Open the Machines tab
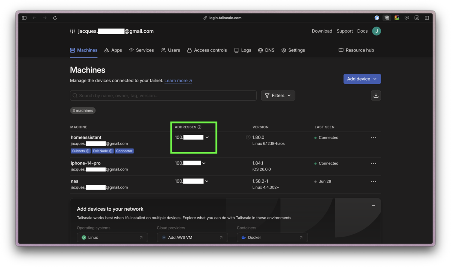This screenshot has height=267, width=451. pos(84,50)
